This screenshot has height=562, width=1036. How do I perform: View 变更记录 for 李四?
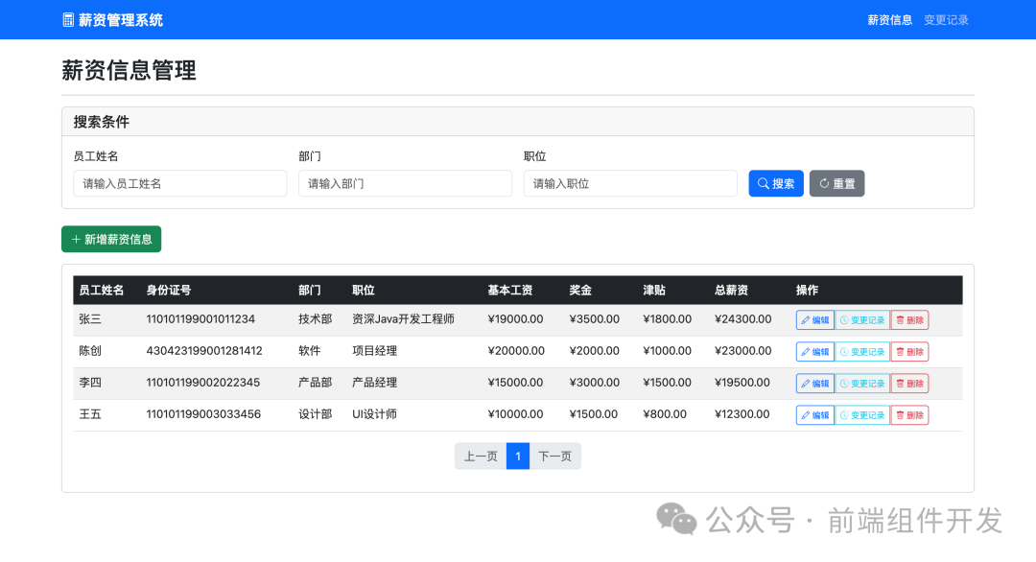(862, 384)
